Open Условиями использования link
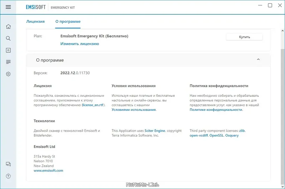 pyautogui.click(x=134, y=110)
